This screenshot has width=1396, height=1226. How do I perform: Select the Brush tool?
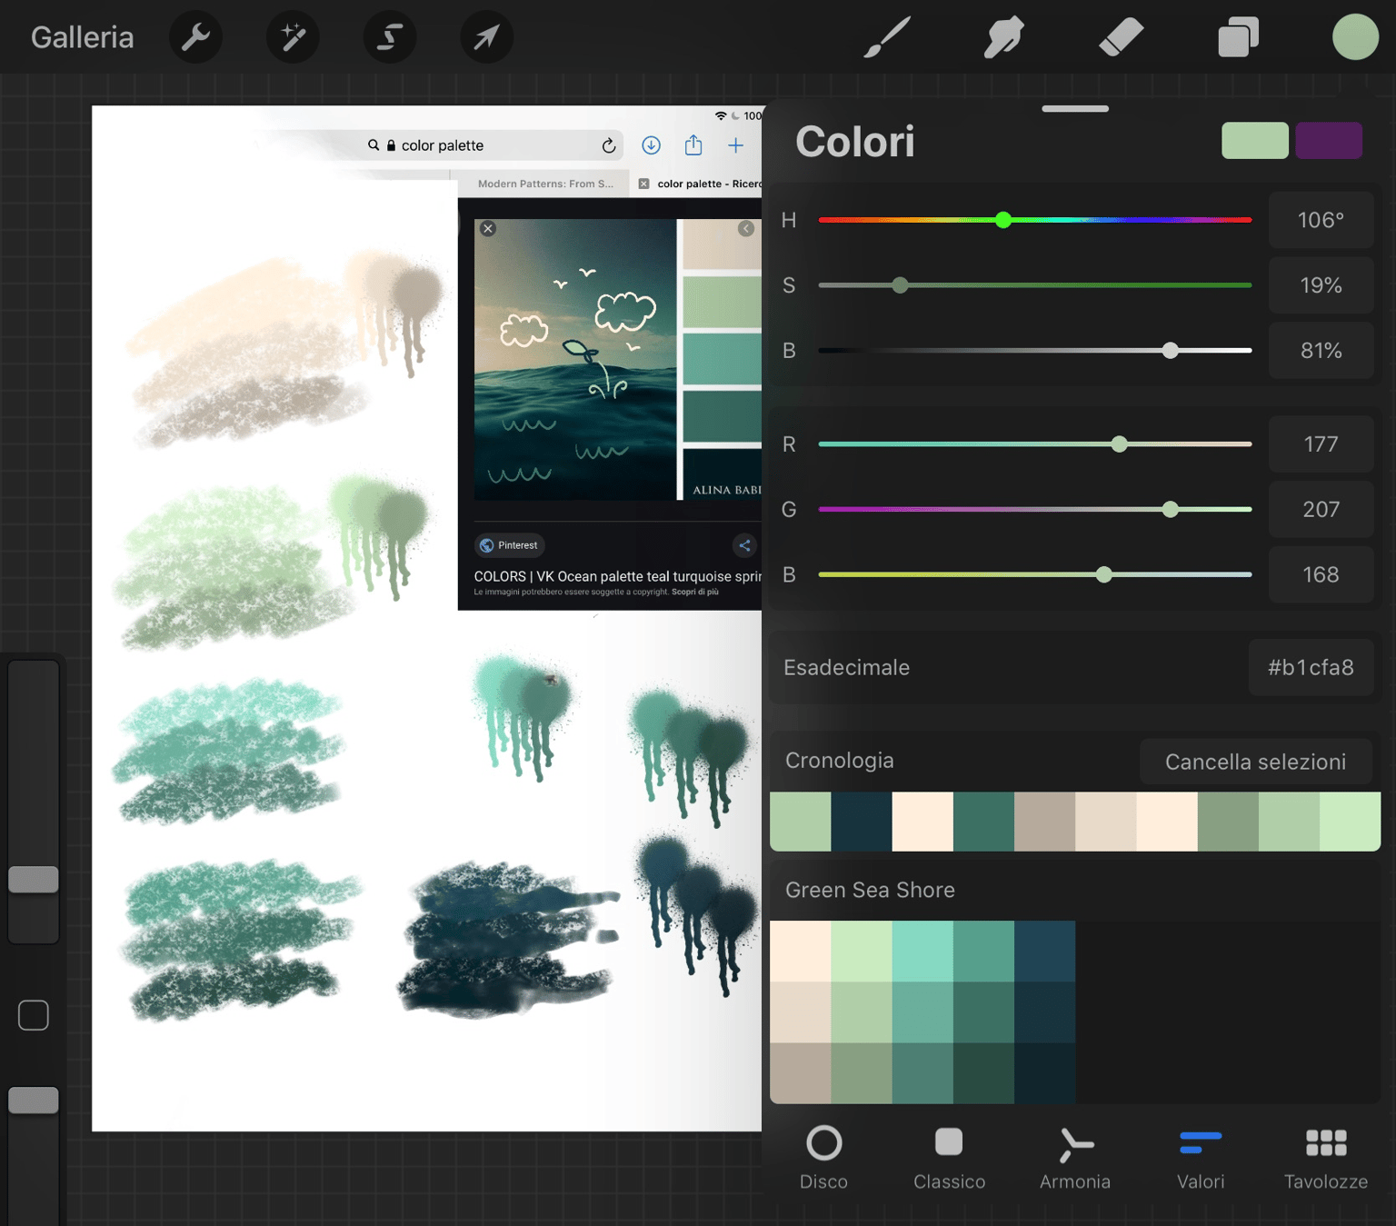pos(886,37)
